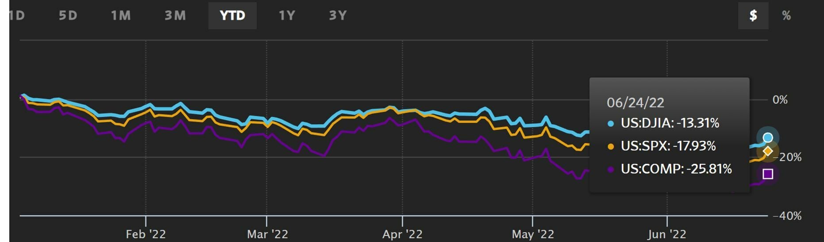Toggle chart to percent values
824x242 pixels.
786,15
